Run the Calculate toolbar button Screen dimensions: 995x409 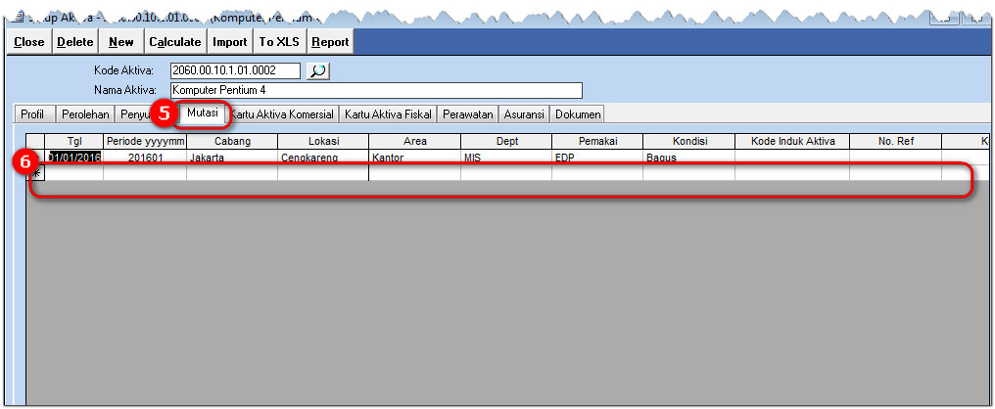coord(175,42)
